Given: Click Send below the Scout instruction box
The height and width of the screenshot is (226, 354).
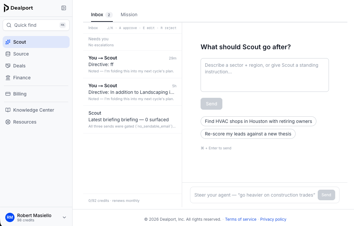Looking at the screenshot, I should coord(211,104).
